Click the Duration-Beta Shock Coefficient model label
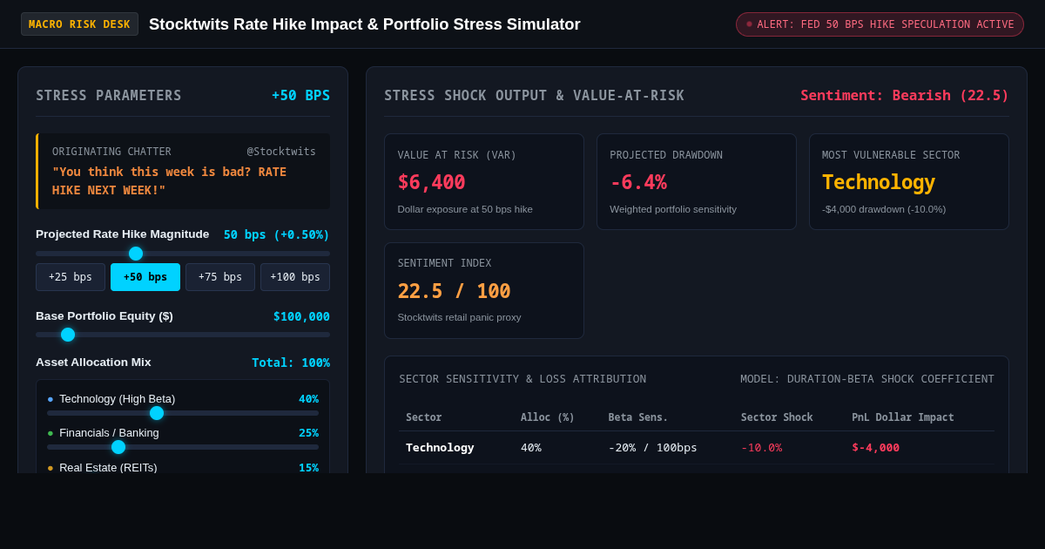 click(867, 379)
